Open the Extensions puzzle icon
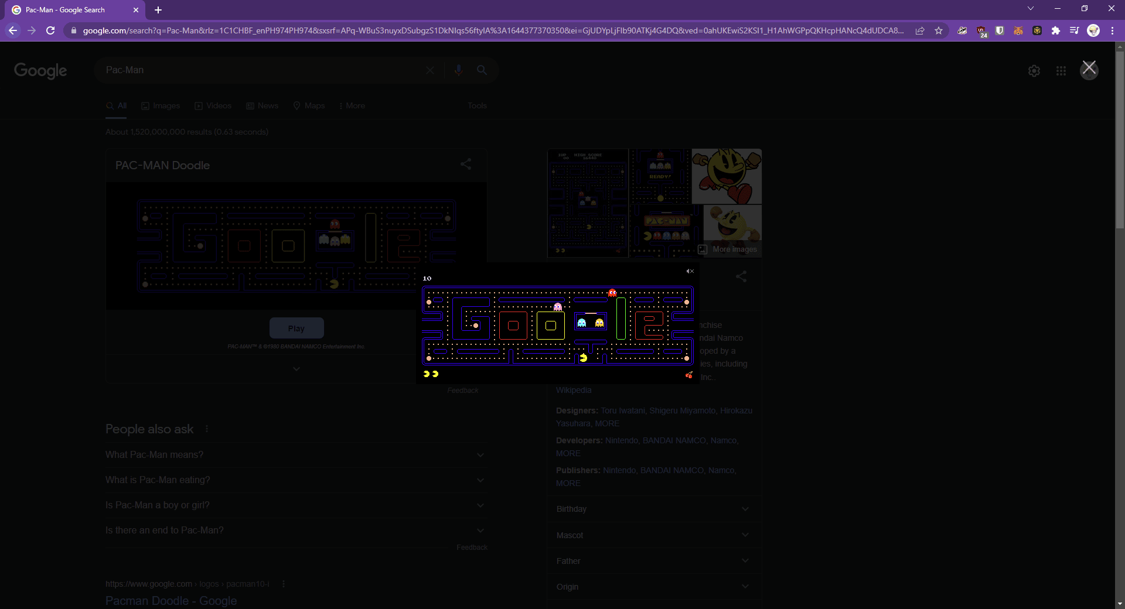Viewport: 1125px width, 609px height. pos(1056,30)
